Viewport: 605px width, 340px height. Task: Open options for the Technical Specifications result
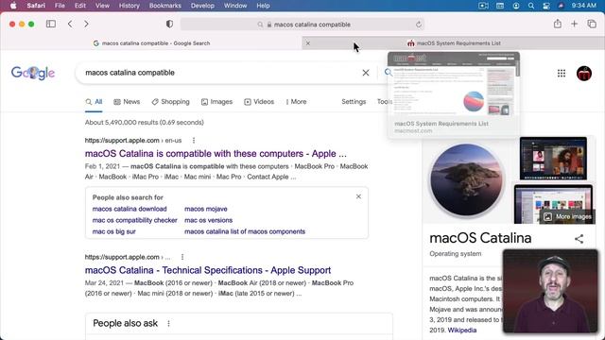click(182, 257)
